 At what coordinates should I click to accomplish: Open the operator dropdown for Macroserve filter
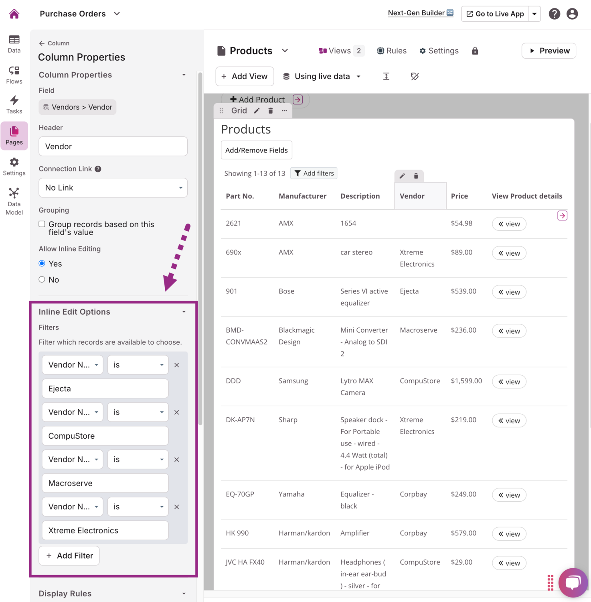138,460
